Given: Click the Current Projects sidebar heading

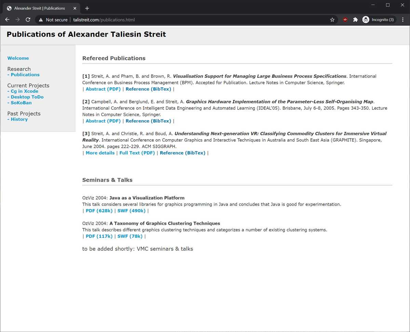Looking at the screenshot, I should (28, 86).
